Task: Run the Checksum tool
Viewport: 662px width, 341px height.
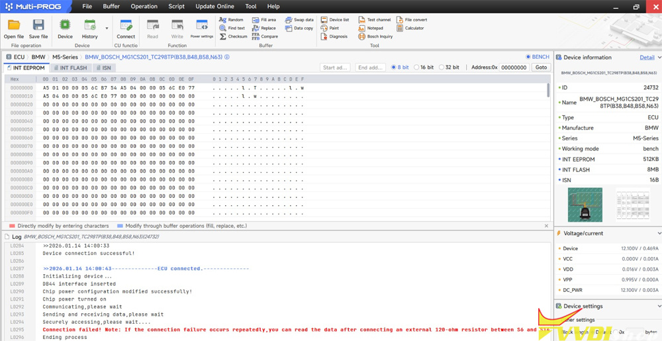Action: click(233, 36)
